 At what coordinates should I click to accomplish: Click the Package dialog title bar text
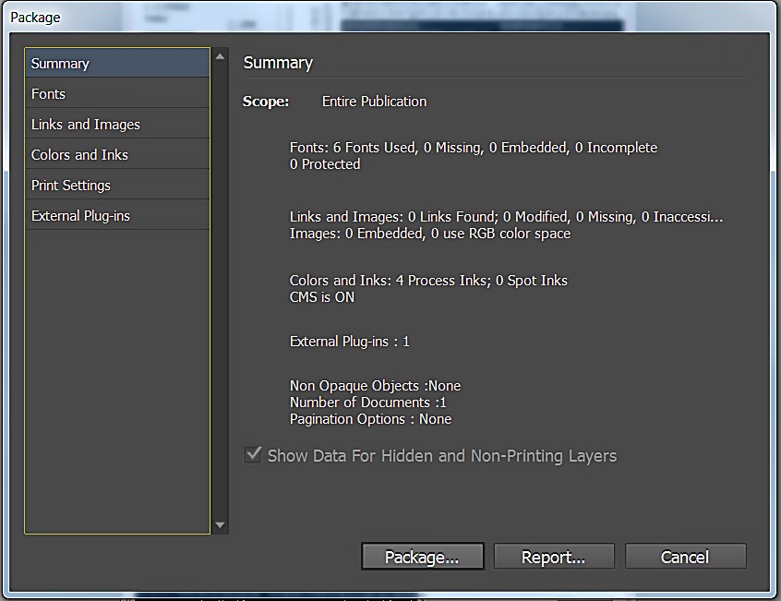pyautogui.click(x=35, y=18)
